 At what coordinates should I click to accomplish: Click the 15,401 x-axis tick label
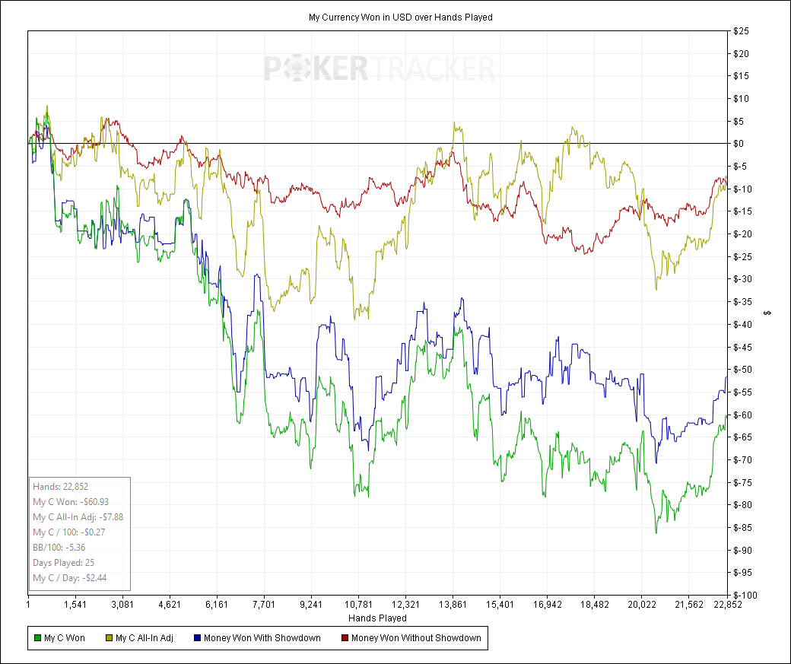tap(500, 605)
